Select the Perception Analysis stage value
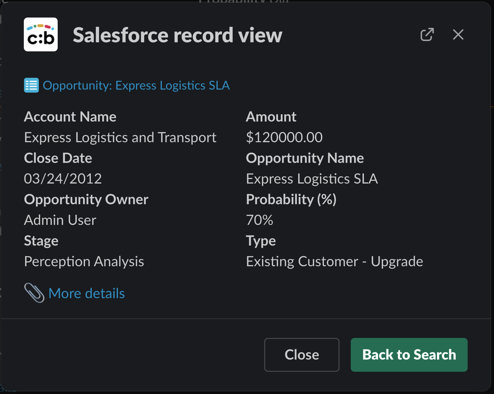Viewport: 494px width, 394px height. point(84,261)
